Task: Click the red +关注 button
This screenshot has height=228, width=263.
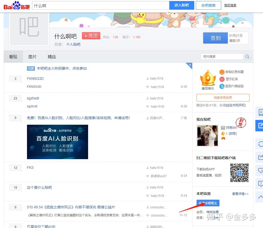Action: 91,36
